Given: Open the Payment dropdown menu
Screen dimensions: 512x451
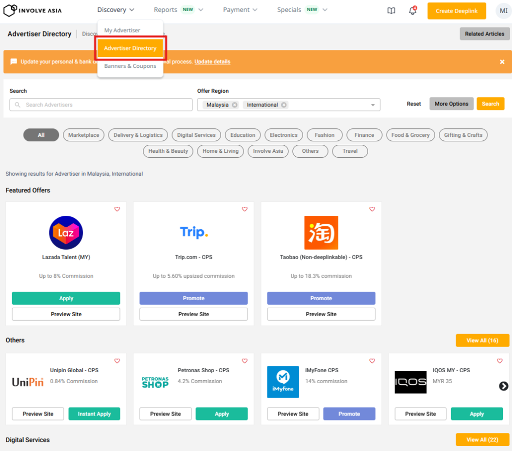Looking at the screenshot, I should [240, 10].
